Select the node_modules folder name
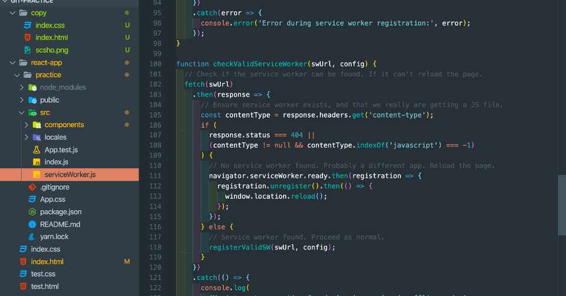566x296 pixels. pos(63,88)
